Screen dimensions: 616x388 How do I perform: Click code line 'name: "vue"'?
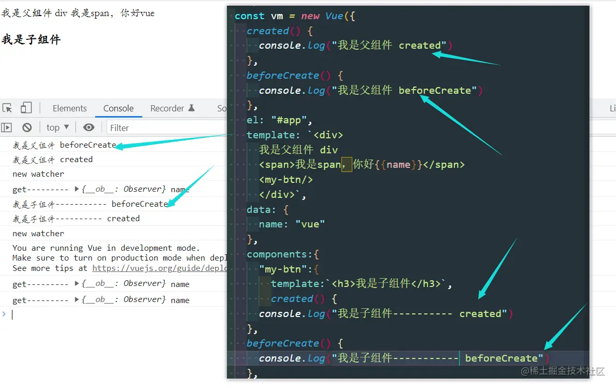[x=292, y=224]
